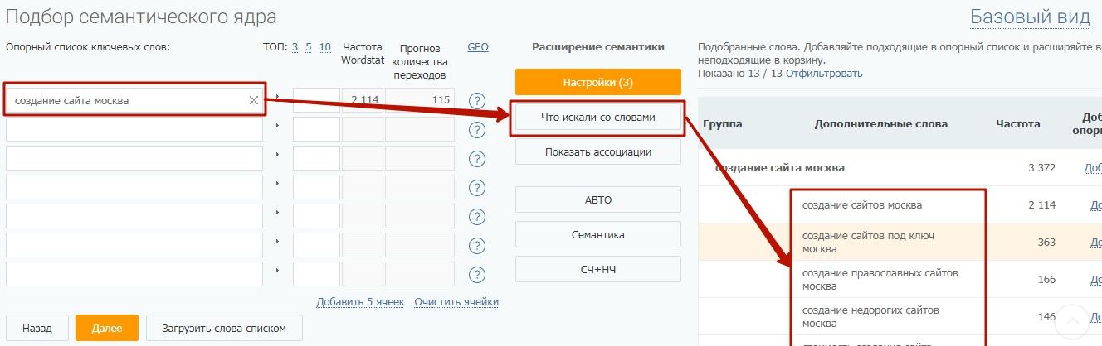The image size is (1102, 346).
Task: Expand the small arrow beside the second keyword row
Action: [x=278, y=126]
